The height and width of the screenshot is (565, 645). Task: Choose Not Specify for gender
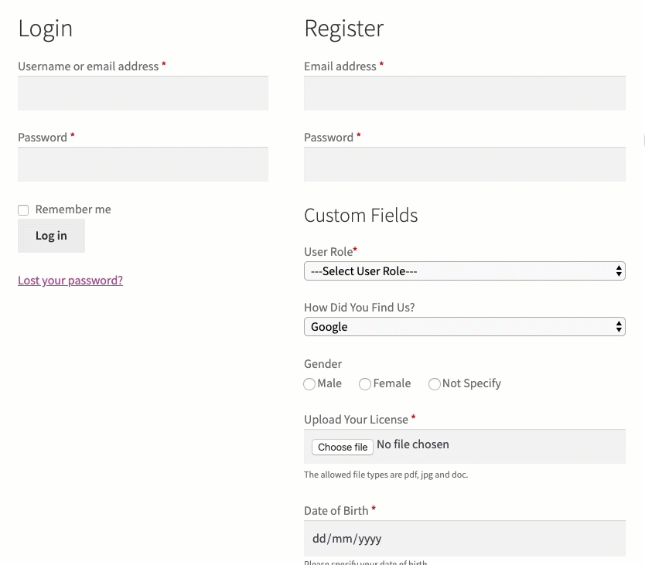(434, 383)
